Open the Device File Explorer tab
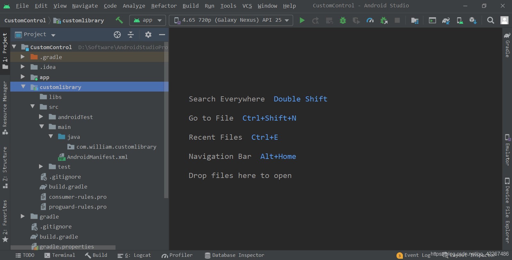The image size is (512, 260). [507, 211]
